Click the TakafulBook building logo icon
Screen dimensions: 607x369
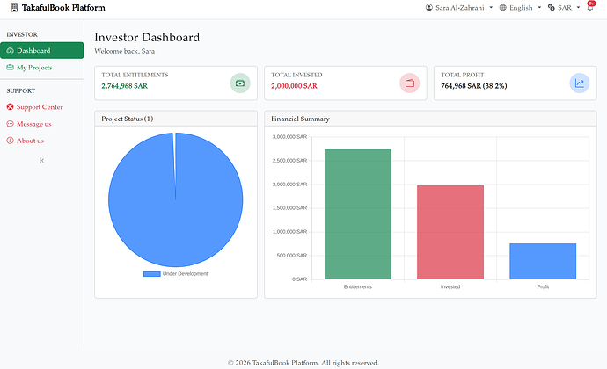(14, 7)
